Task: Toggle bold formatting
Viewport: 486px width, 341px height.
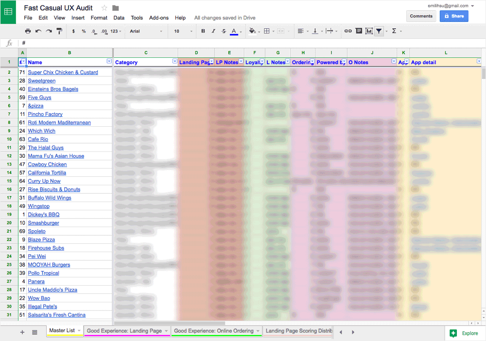Action: point(203,31)
